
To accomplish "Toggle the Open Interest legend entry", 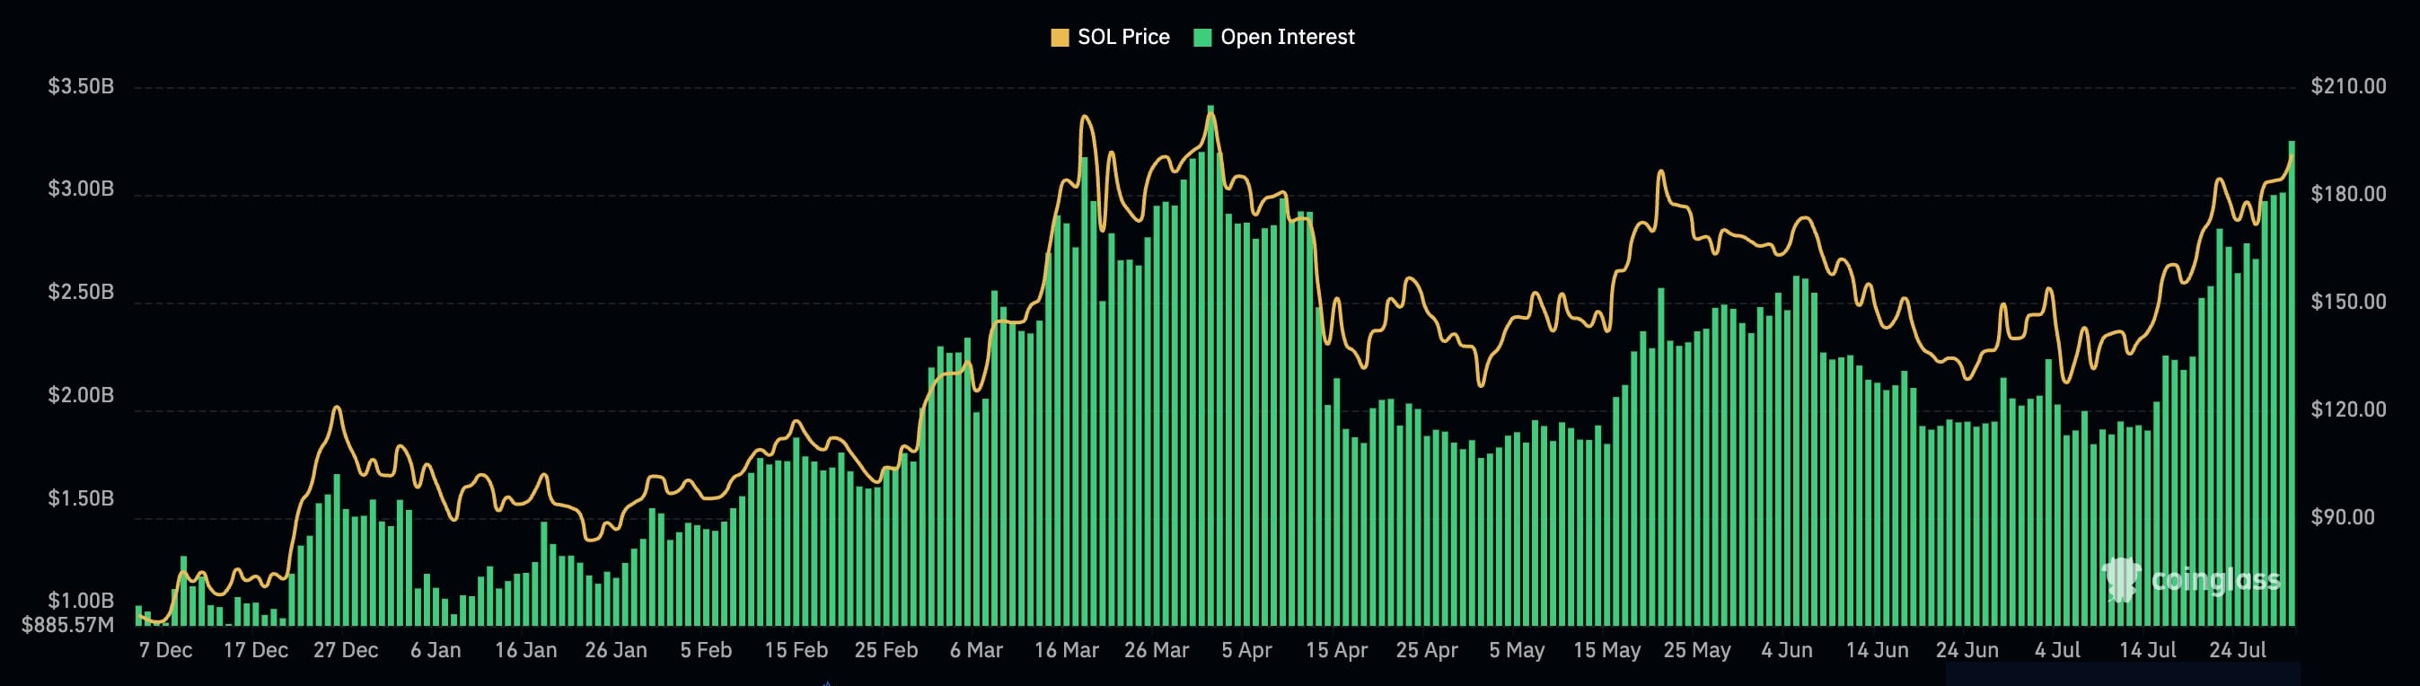I will pos(1274,37).
